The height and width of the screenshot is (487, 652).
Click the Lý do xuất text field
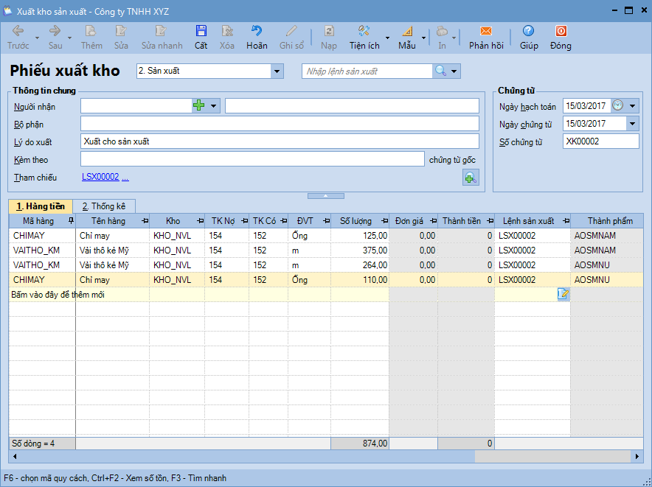[x=279, y=141]
